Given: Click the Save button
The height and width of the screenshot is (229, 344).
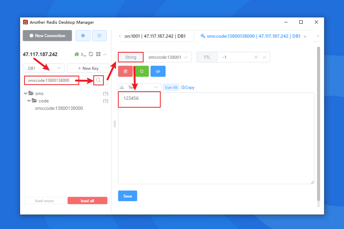Looking at the screenshot, I should pos(128,196).
